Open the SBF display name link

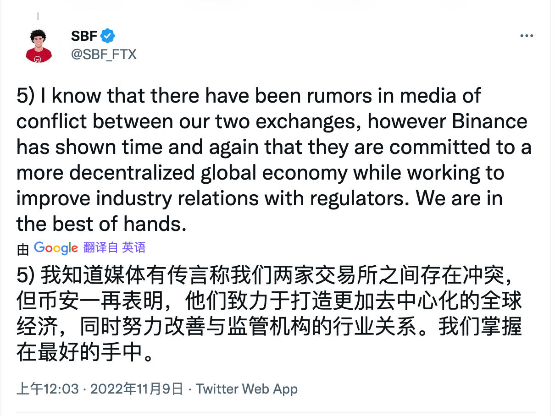(83, 36)
